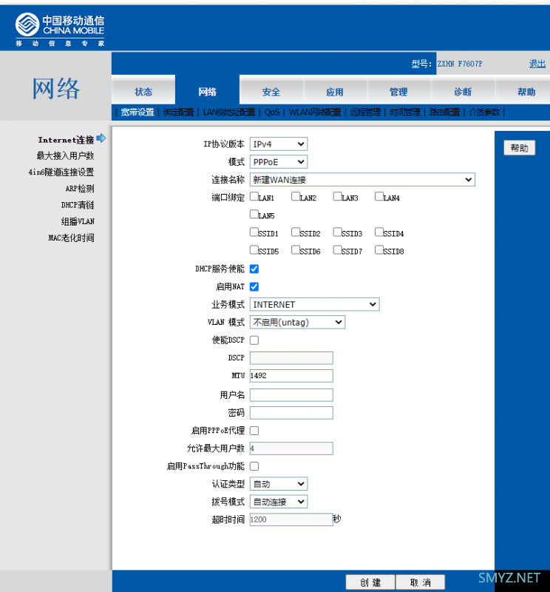Image resolution: width=550 pixels, height=592 pixels.
Task: Open 组播VLAN in the sidebar
Action: click(x=78, y=221)
